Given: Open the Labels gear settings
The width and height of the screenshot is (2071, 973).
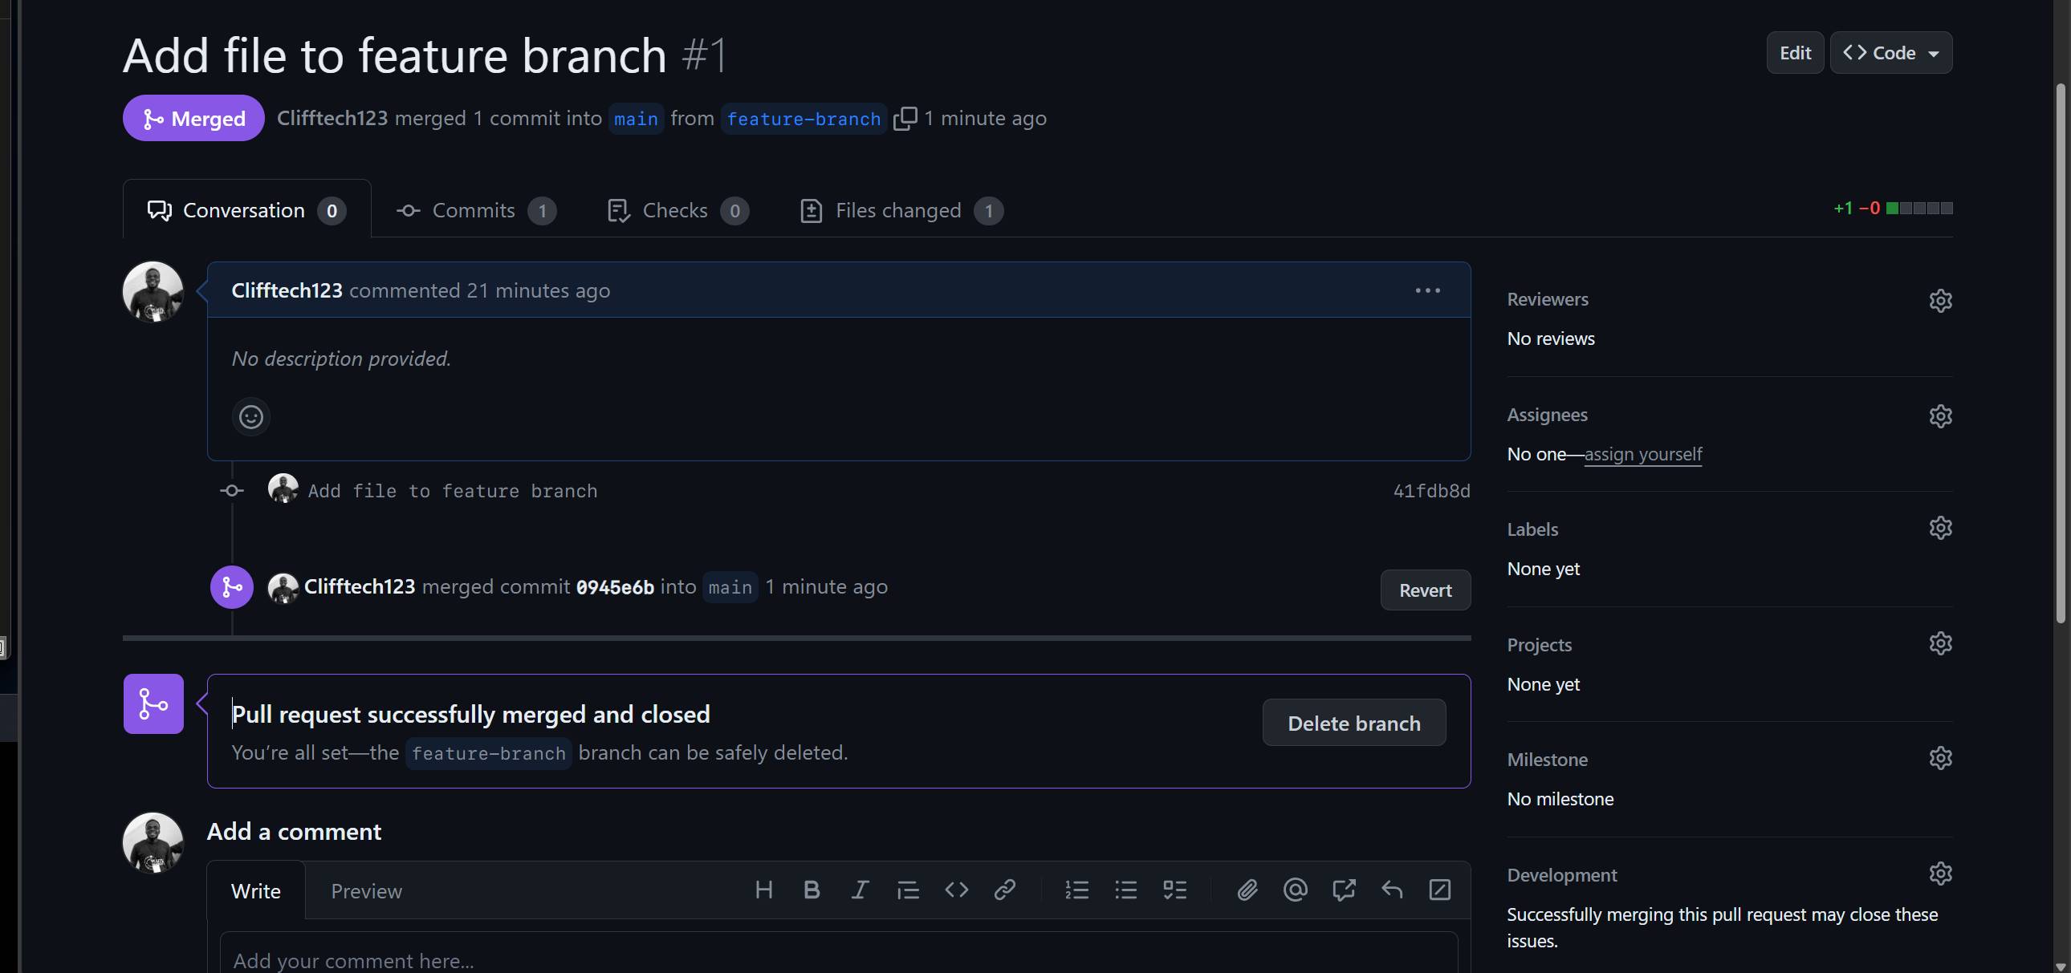Looking at the screenshot, I should (1940, 528).
